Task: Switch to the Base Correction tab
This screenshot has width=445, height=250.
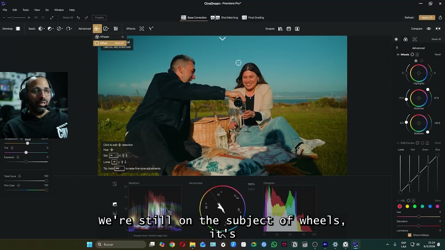Action: pos(194,17)
